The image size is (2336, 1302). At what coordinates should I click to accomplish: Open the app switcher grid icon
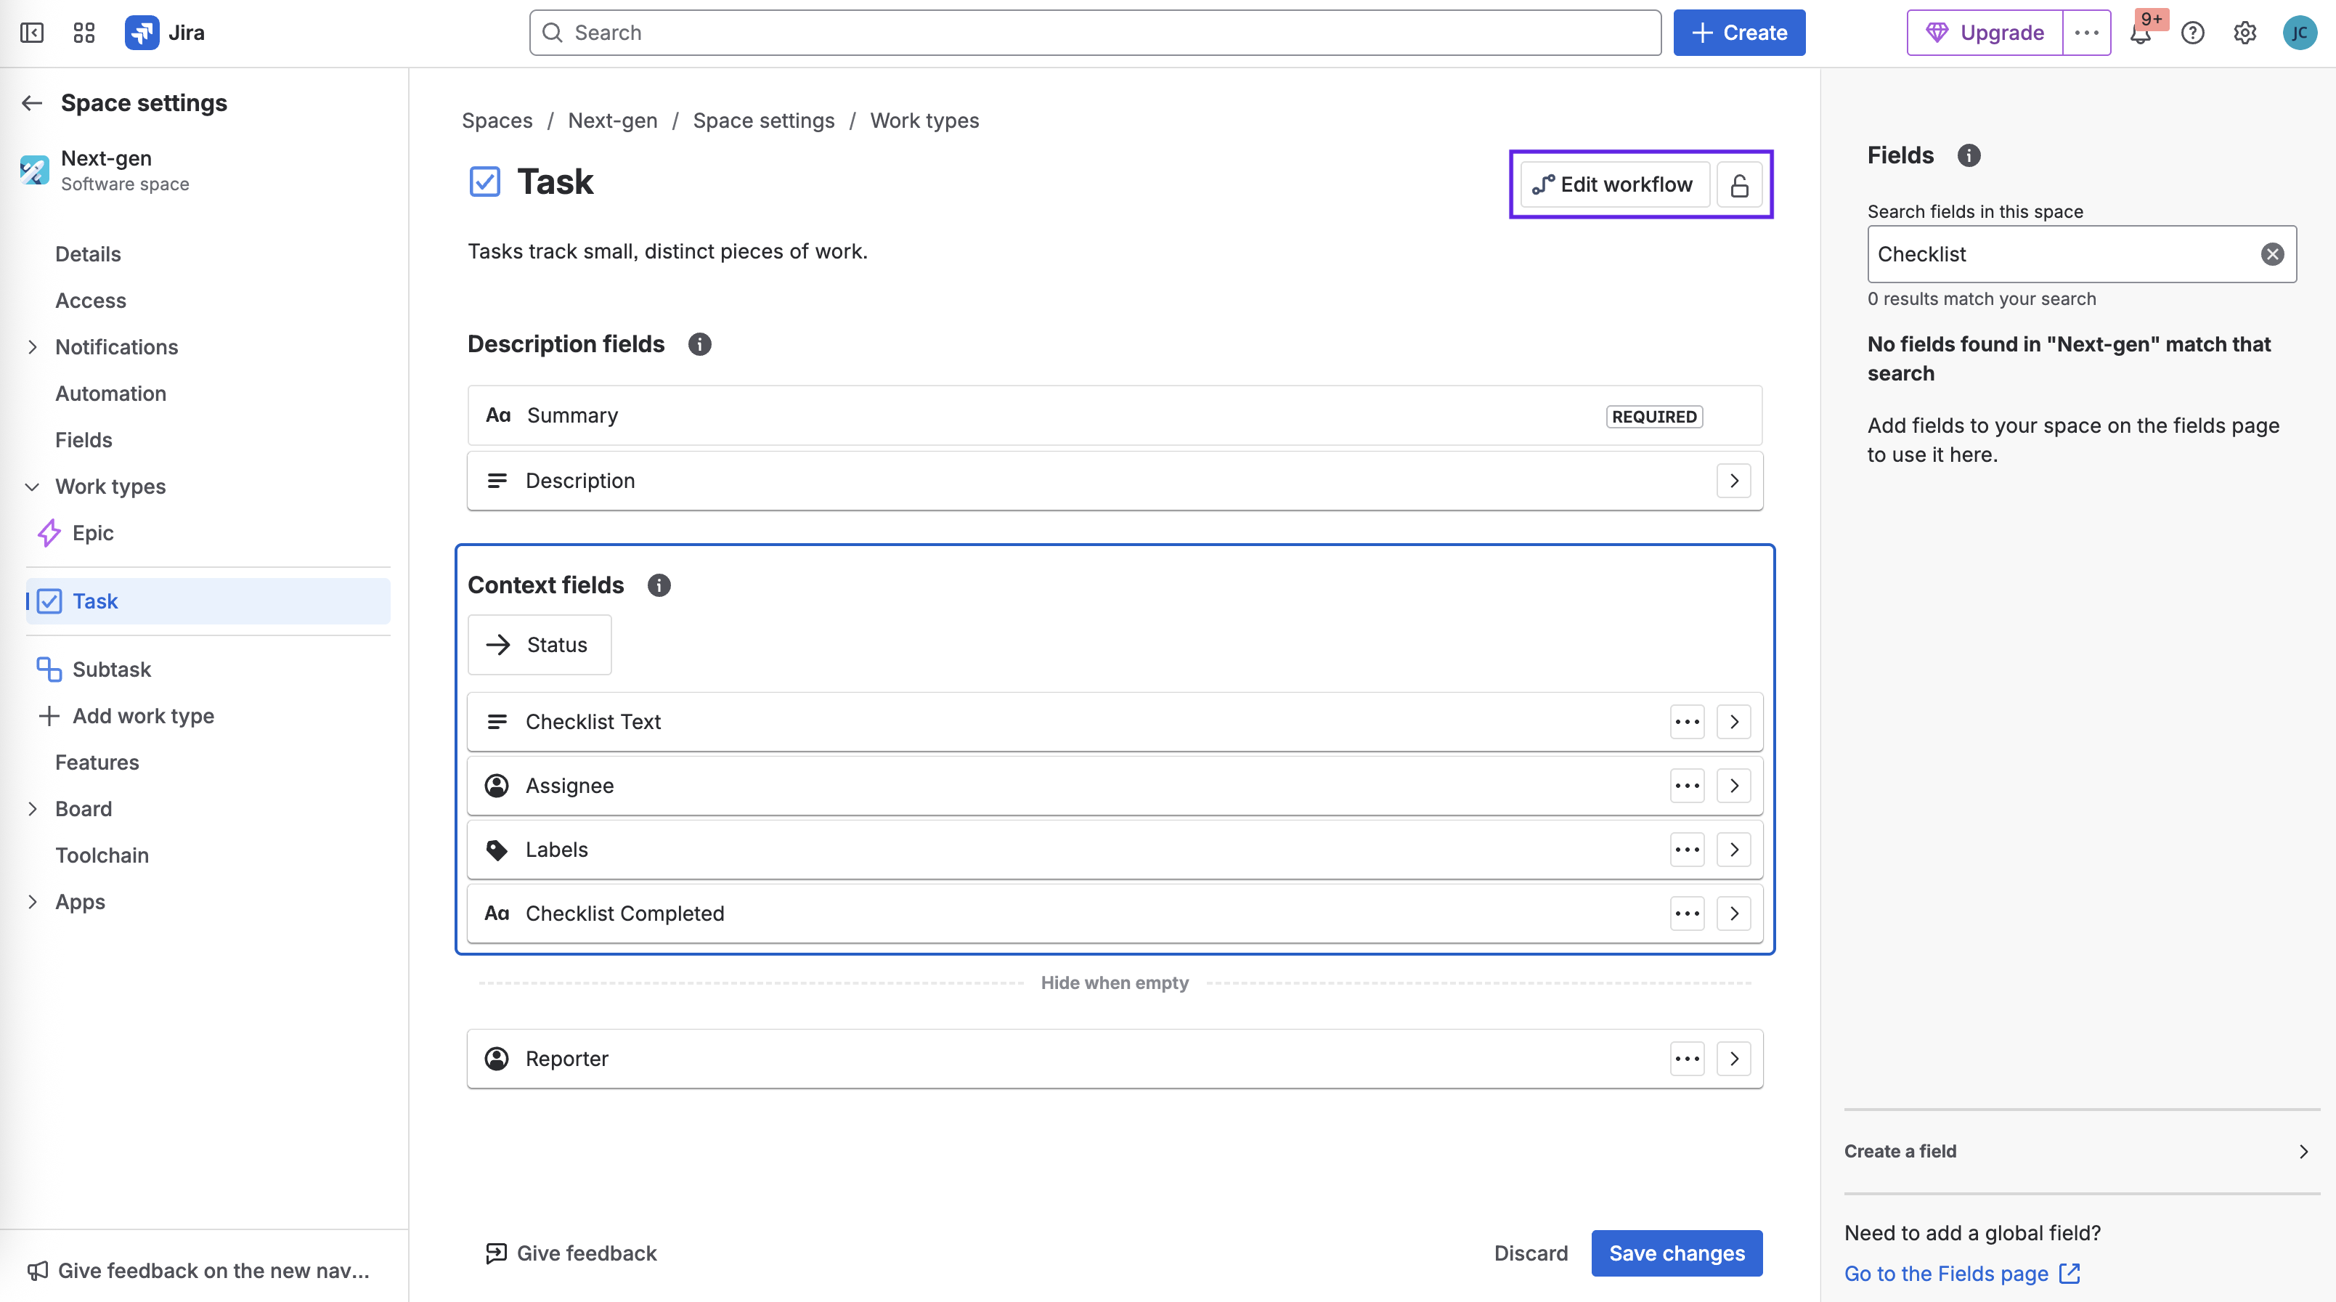click(84, 33)
